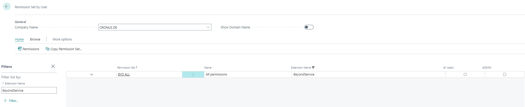Image resolution: width=525 pixels, height=107 pixels.
Task: Select the Home tab
Action: coord(19,39)
